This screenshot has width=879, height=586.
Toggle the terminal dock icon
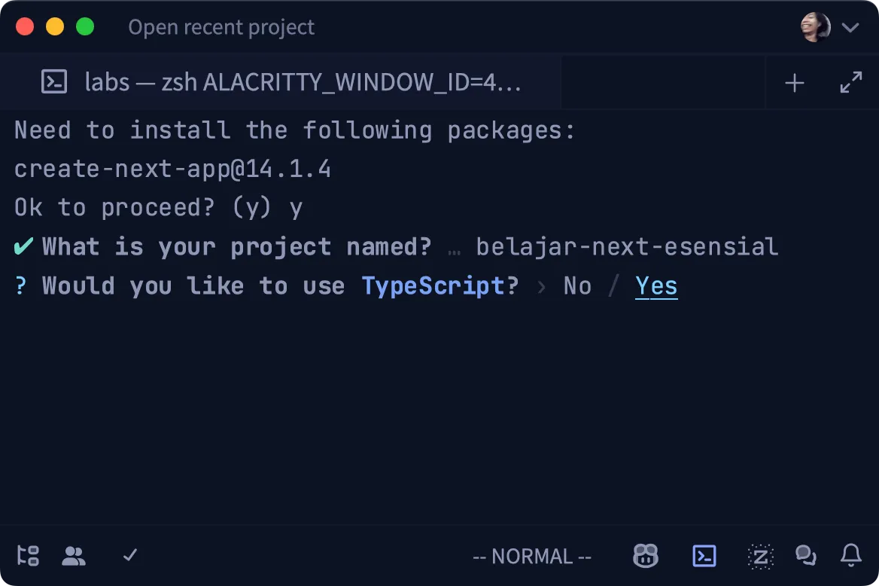(704, 556)
